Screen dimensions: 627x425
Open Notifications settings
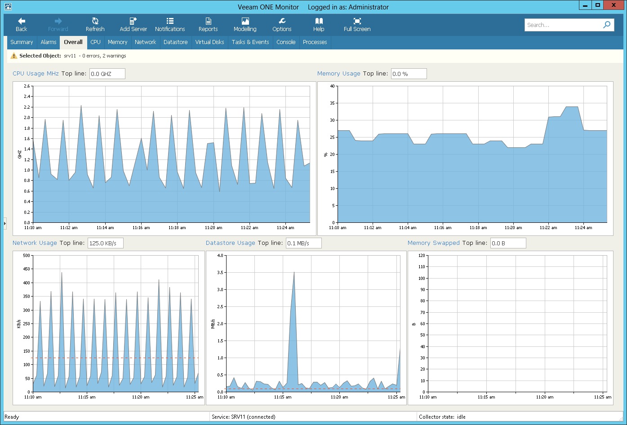170,25
